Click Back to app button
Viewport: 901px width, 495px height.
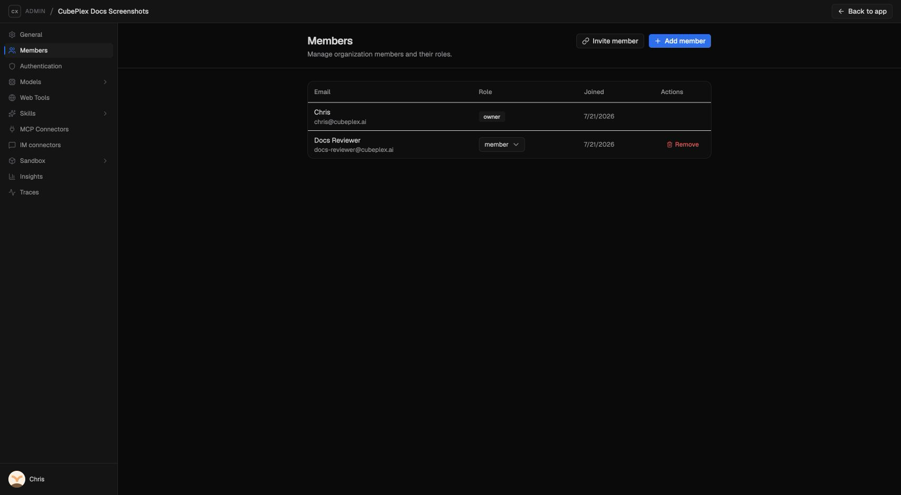pyautogui.click(x=862, y=11)
